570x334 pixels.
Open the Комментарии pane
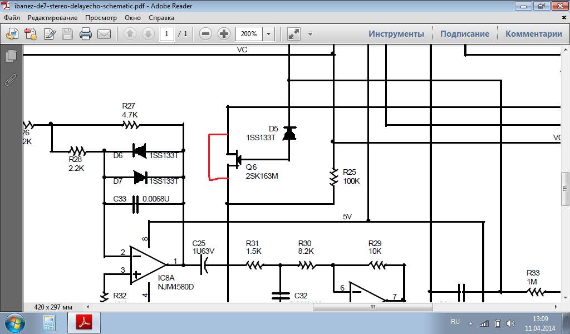coord(533,34)
